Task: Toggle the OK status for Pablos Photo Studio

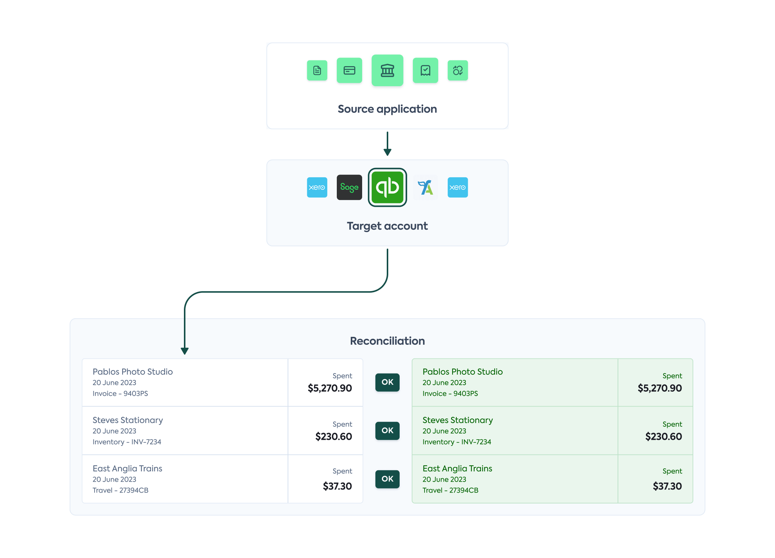Action: click(x=387, y=382)
